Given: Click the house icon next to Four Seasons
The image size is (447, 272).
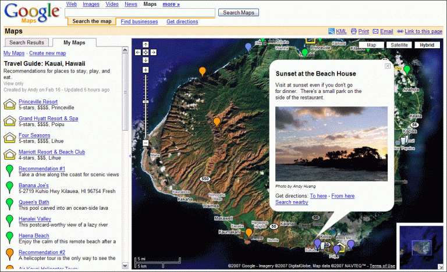Looking at the screenshot, I should (x=10, y=138).
